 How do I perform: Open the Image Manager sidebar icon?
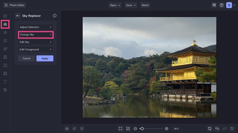coord(5,16)
